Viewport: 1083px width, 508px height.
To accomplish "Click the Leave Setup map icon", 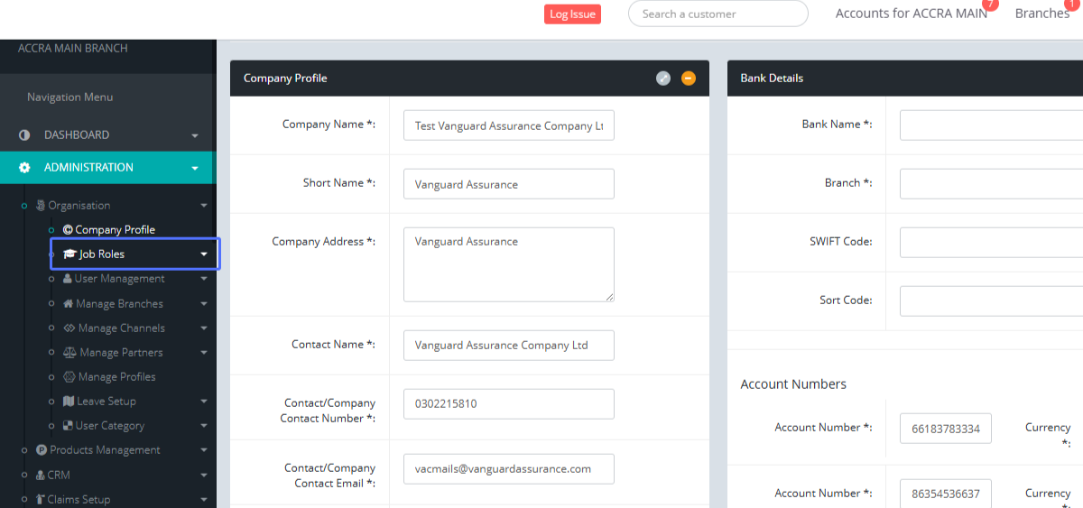I will point(69,402).
